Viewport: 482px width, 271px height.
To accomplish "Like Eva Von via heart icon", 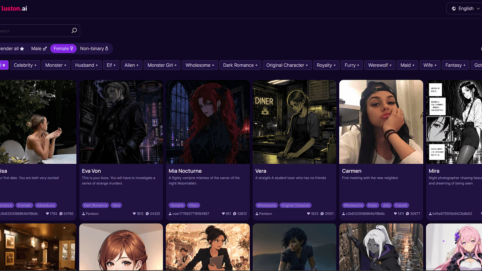I will [134, 213].
